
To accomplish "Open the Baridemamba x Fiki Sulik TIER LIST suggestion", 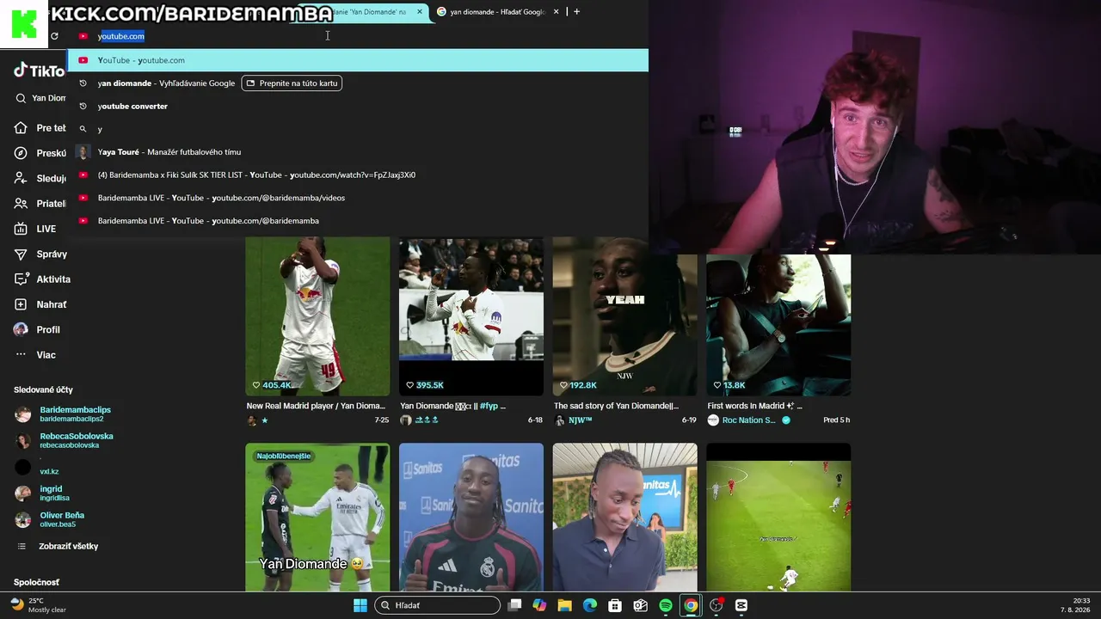I will (x=358, y=175).
